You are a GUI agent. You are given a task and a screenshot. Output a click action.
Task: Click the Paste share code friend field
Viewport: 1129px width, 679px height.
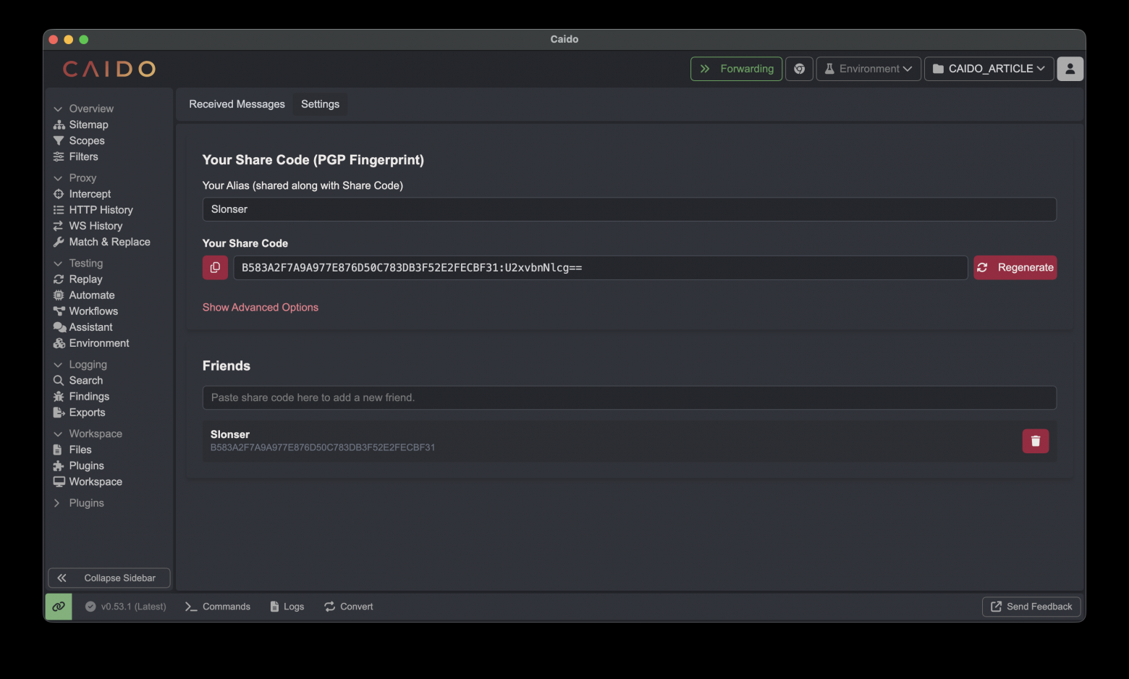click(629, 397)
